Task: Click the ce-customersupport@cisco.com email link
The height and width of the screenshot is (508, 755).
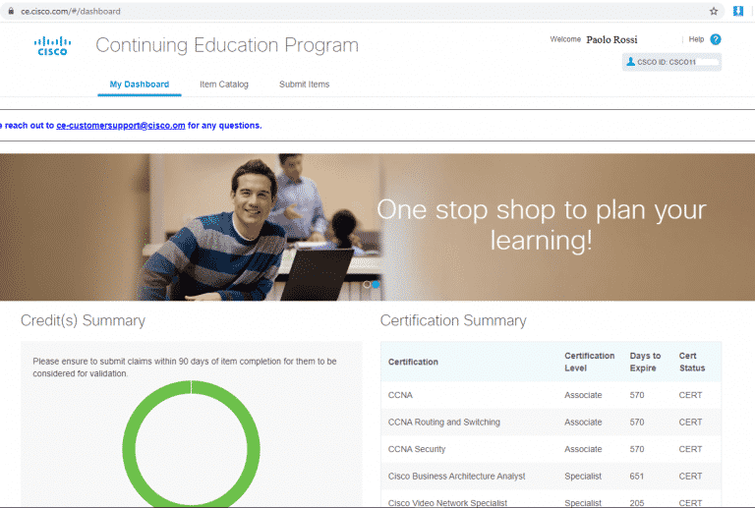Action: [121, 126]
